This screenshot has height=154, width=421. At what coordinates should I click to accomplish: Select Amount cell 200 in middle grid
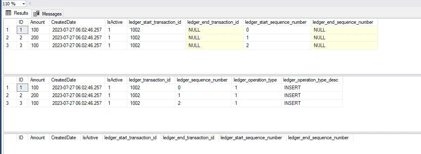[x=38, y=95]
